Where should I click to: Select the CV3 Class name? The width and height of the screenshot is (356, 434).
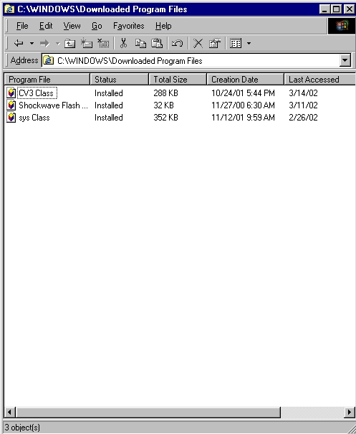(37, 93)
